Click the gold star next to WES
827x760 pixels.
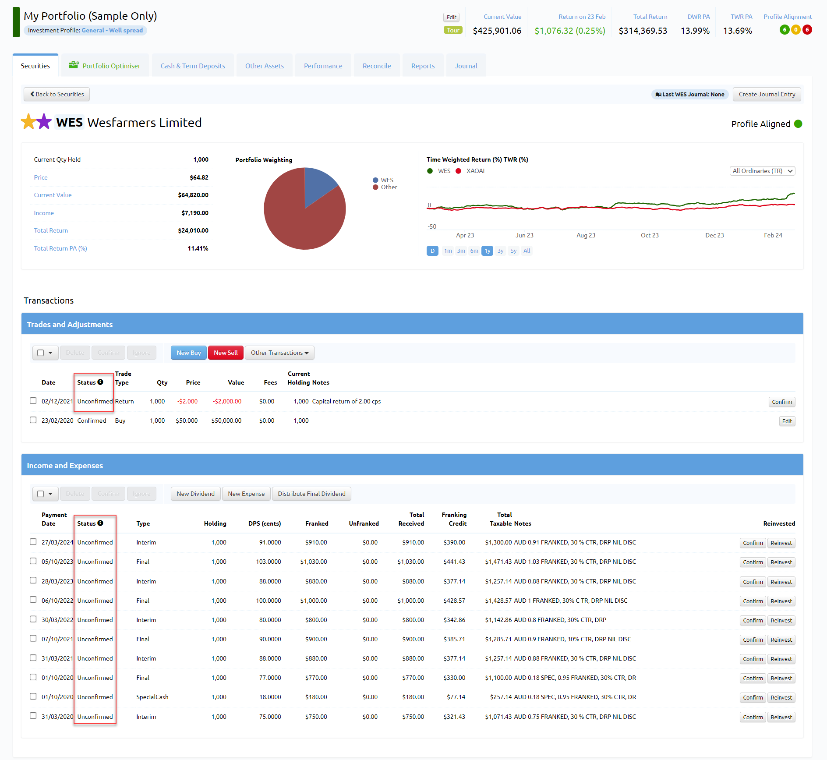28,122
